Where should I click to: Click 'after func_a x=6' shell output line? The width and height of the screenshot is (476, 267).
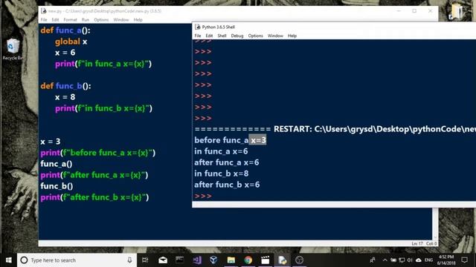pyautogui.click(x=227, y=162)
